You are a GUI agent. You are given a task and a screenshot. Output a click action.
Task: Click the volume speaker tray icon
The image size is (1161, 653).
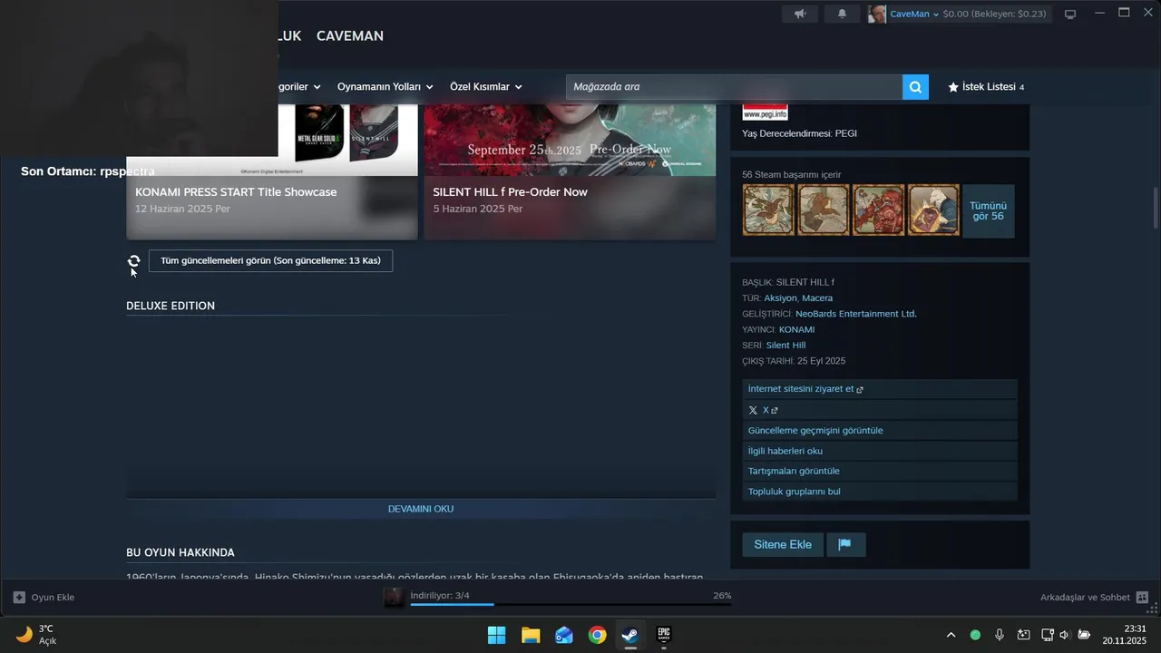click(x=1065, y=635)
